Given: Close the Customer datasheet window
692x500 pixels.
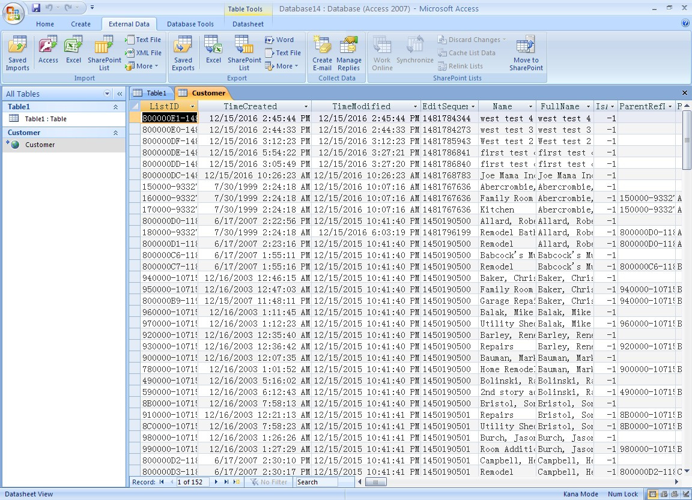Looking at the screenshot, I should [x=685, y=92].
